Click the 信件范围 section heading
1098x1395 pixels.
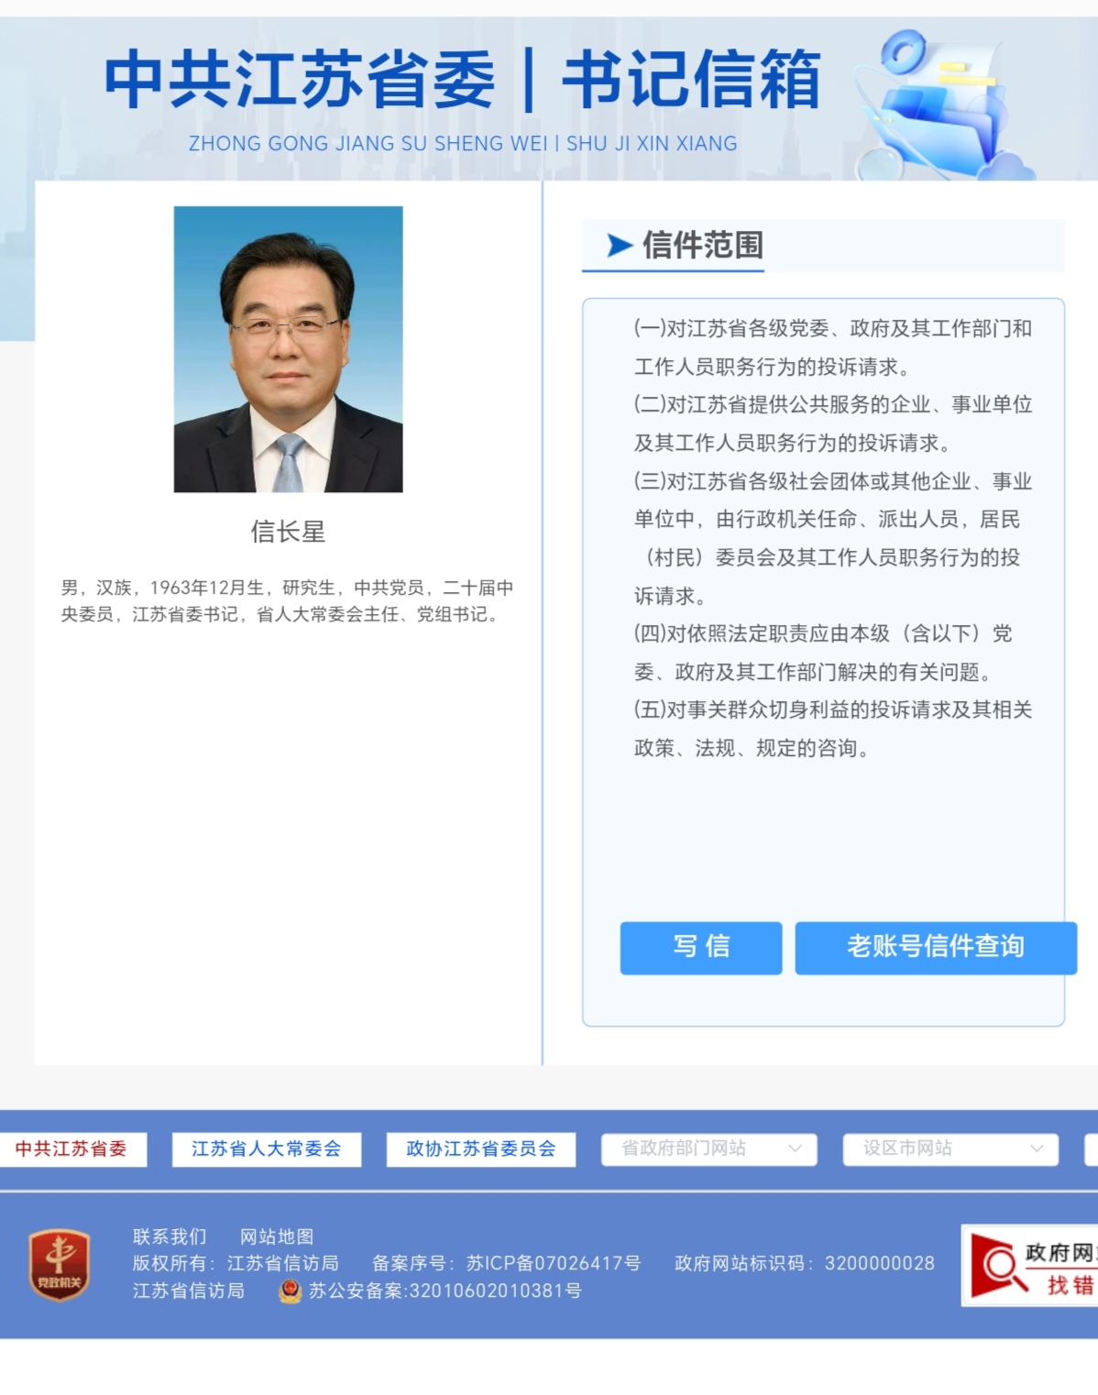(x=702, y=245)
